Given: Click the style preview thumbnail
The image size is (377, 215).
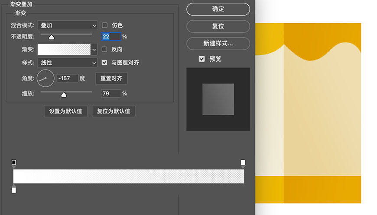Looking at the screenshot, I should click(218, 99).
